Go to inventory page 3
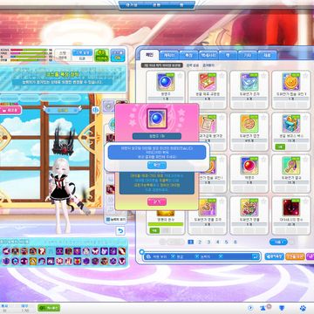The width and height of the screenshot is (314, 314). coord(208,242)
